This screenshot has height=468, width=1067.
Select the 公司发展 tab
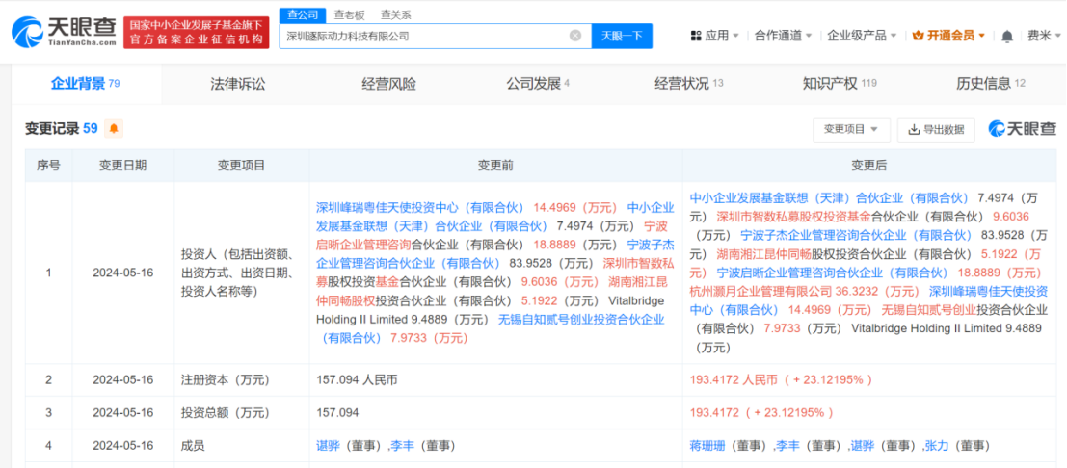coord(538,84)
